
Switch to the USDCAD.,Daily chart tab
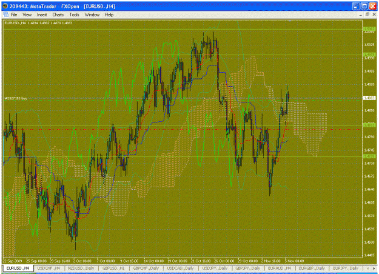(180, 268)
